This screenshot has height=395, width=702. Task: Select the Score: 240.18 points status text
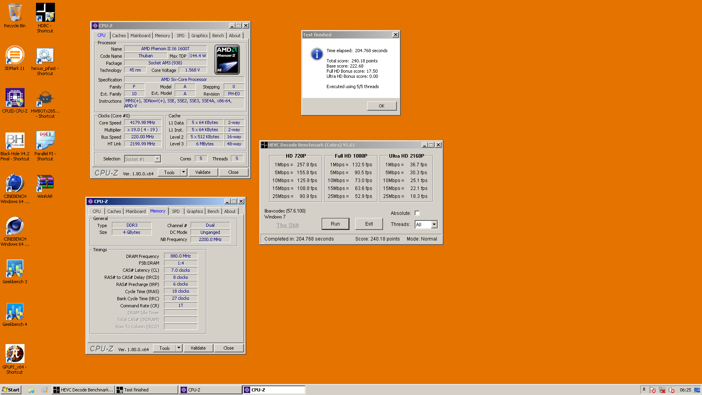click(377, 239)
